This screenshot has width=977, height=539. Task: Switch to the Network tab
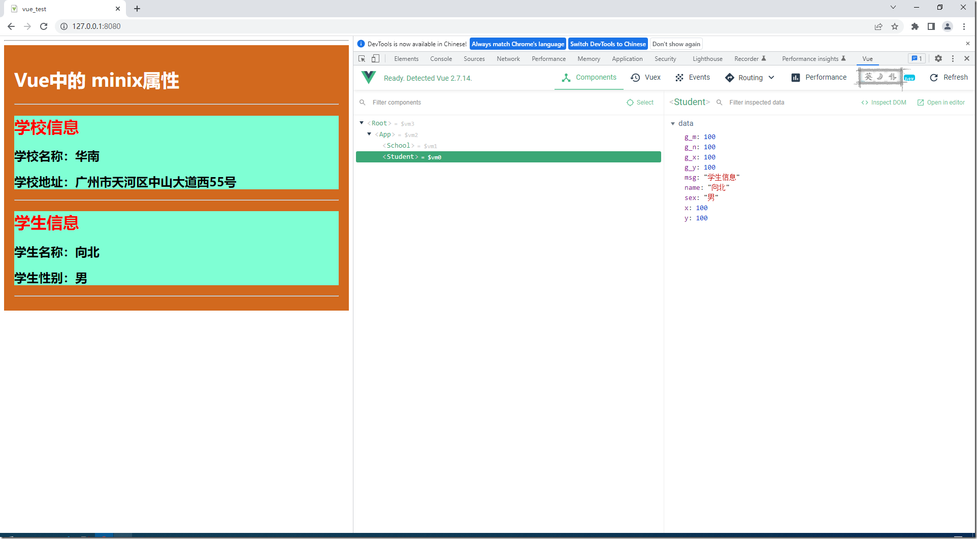(508, 59)
